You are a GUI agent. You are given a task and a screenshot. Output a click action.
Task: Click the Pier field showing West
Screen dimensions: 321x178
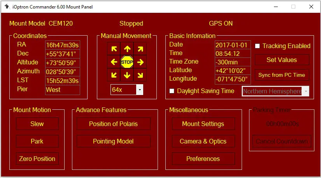62,90
